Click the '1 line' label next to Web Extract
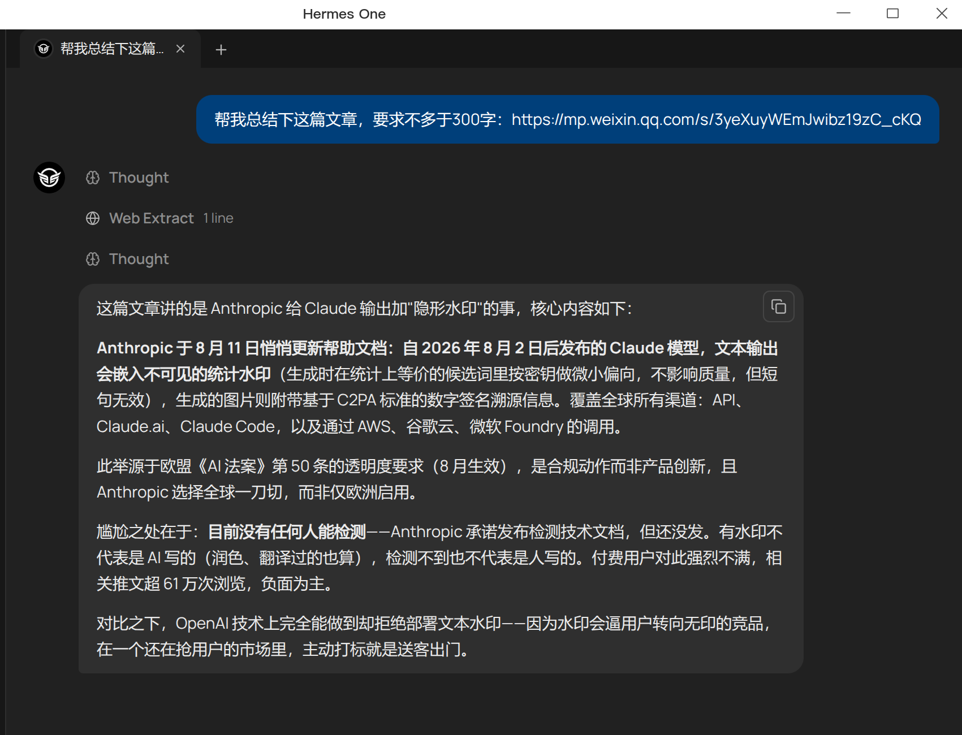Viewport: 962px width, 735px height. pos(218,218)
